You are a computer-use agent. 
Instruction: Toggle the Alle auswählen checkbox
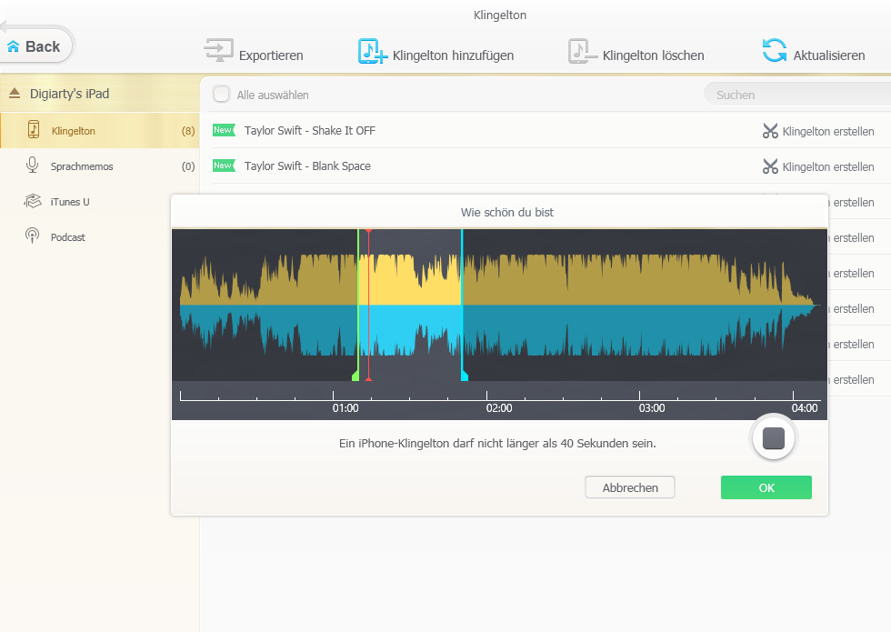click(x=221, y=95)
